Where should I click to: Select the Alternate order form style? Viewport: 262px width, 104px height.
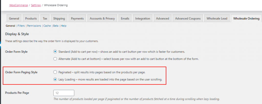tap(55, 59)
